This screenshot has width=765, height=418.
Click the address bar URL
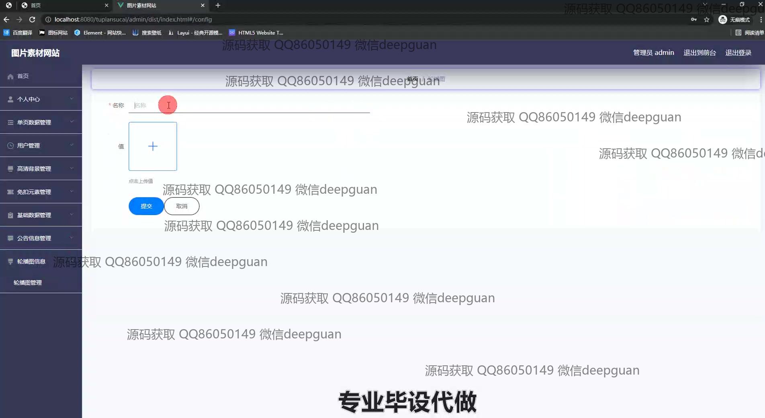click(133, 19)
